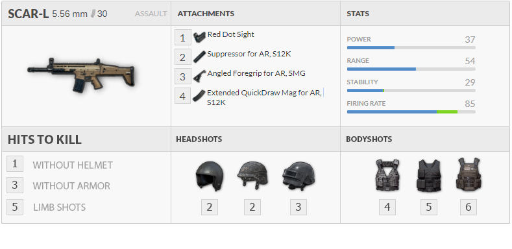Select the level 2 military helmet icon
Viewport: 512px width, 249px height.
click(x=252, y=176)
